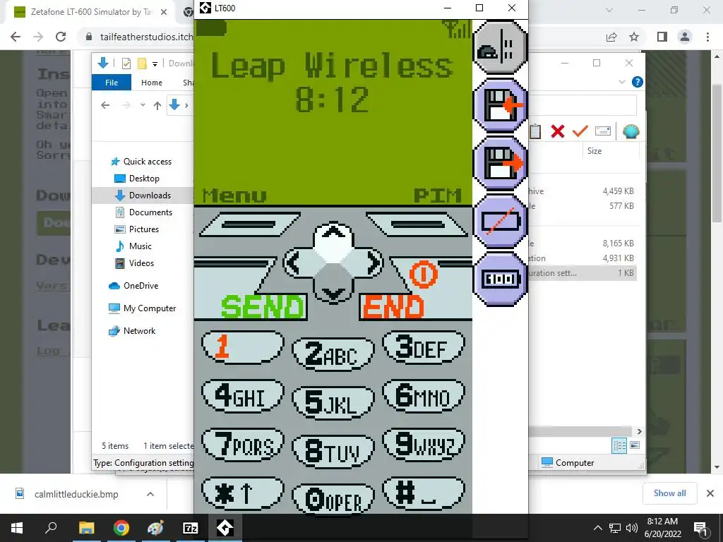Click the blue shell icon in toolbar

tap(631, 132)
